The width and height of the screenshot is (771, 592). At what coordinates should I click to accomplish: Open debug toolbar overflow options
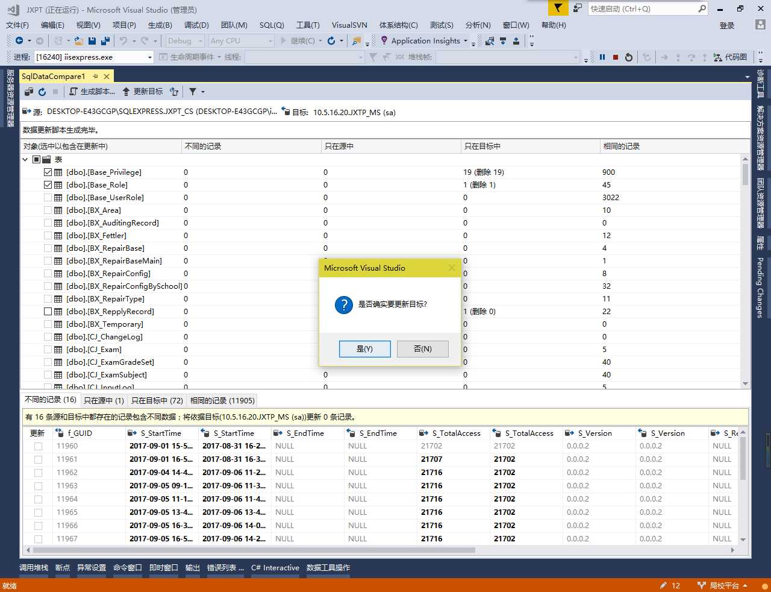pos(761,57)
